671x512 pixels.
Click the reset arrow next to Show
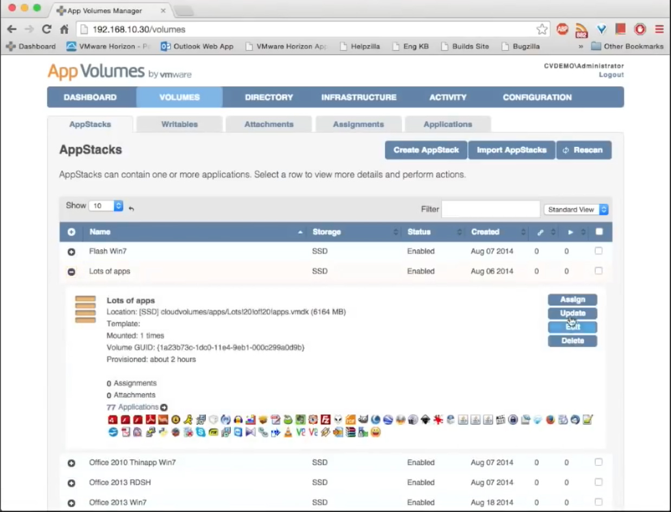[131, 208]
